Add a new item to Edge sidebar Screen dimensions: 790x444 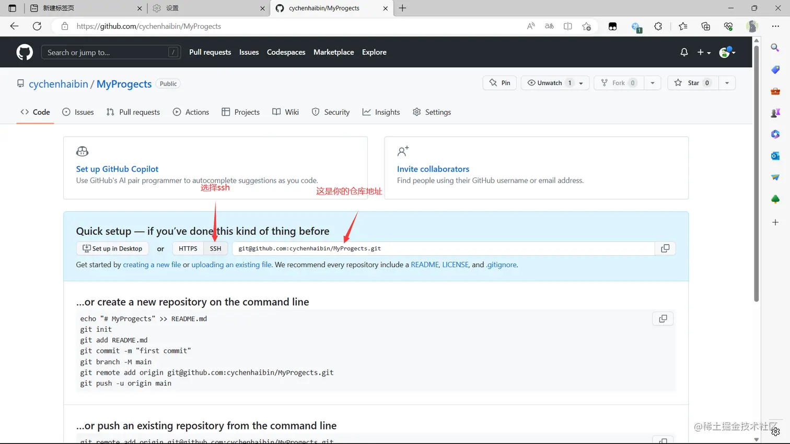click(x=775, y=222)
